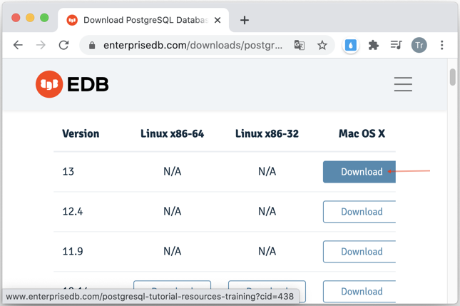The width and height of the screenshot is (460, 306).
Task: Click the Linux x86-32 column header
Action: coord(267,134)
